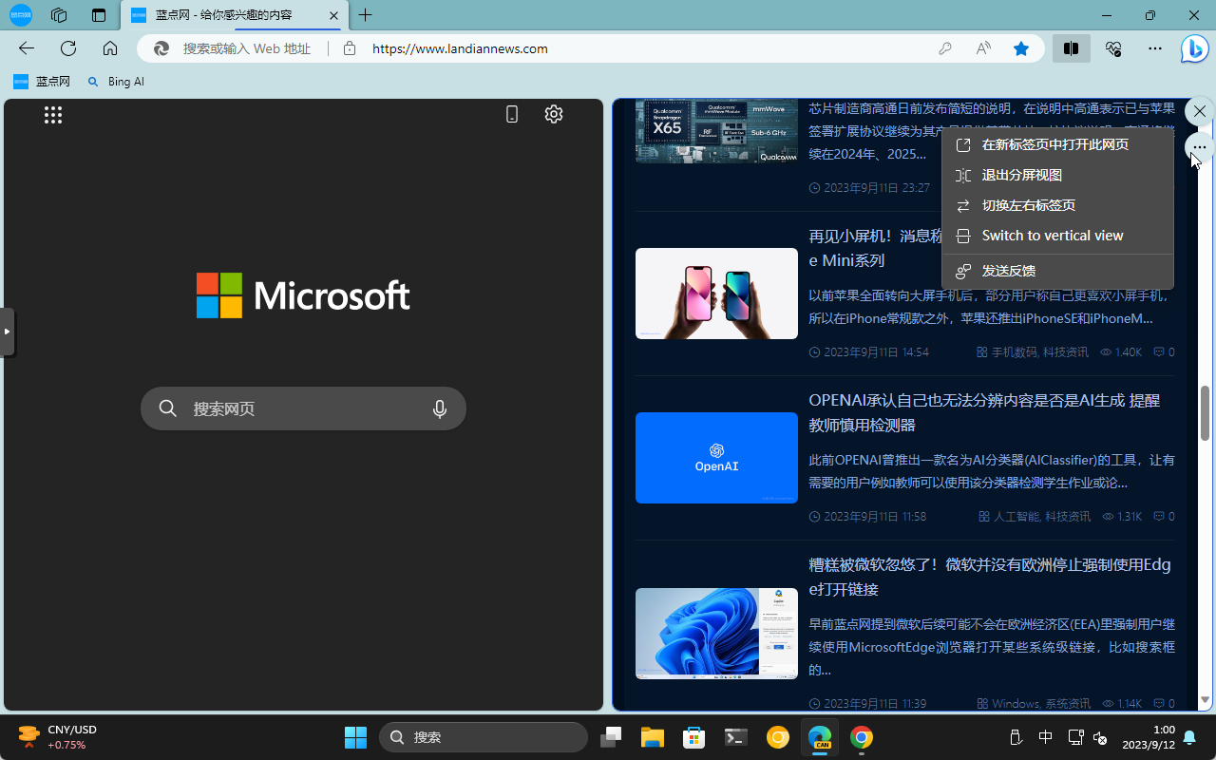The image size is (1216, 760).
Task: Open 手机数码 category link
Action: point(1015,351)
